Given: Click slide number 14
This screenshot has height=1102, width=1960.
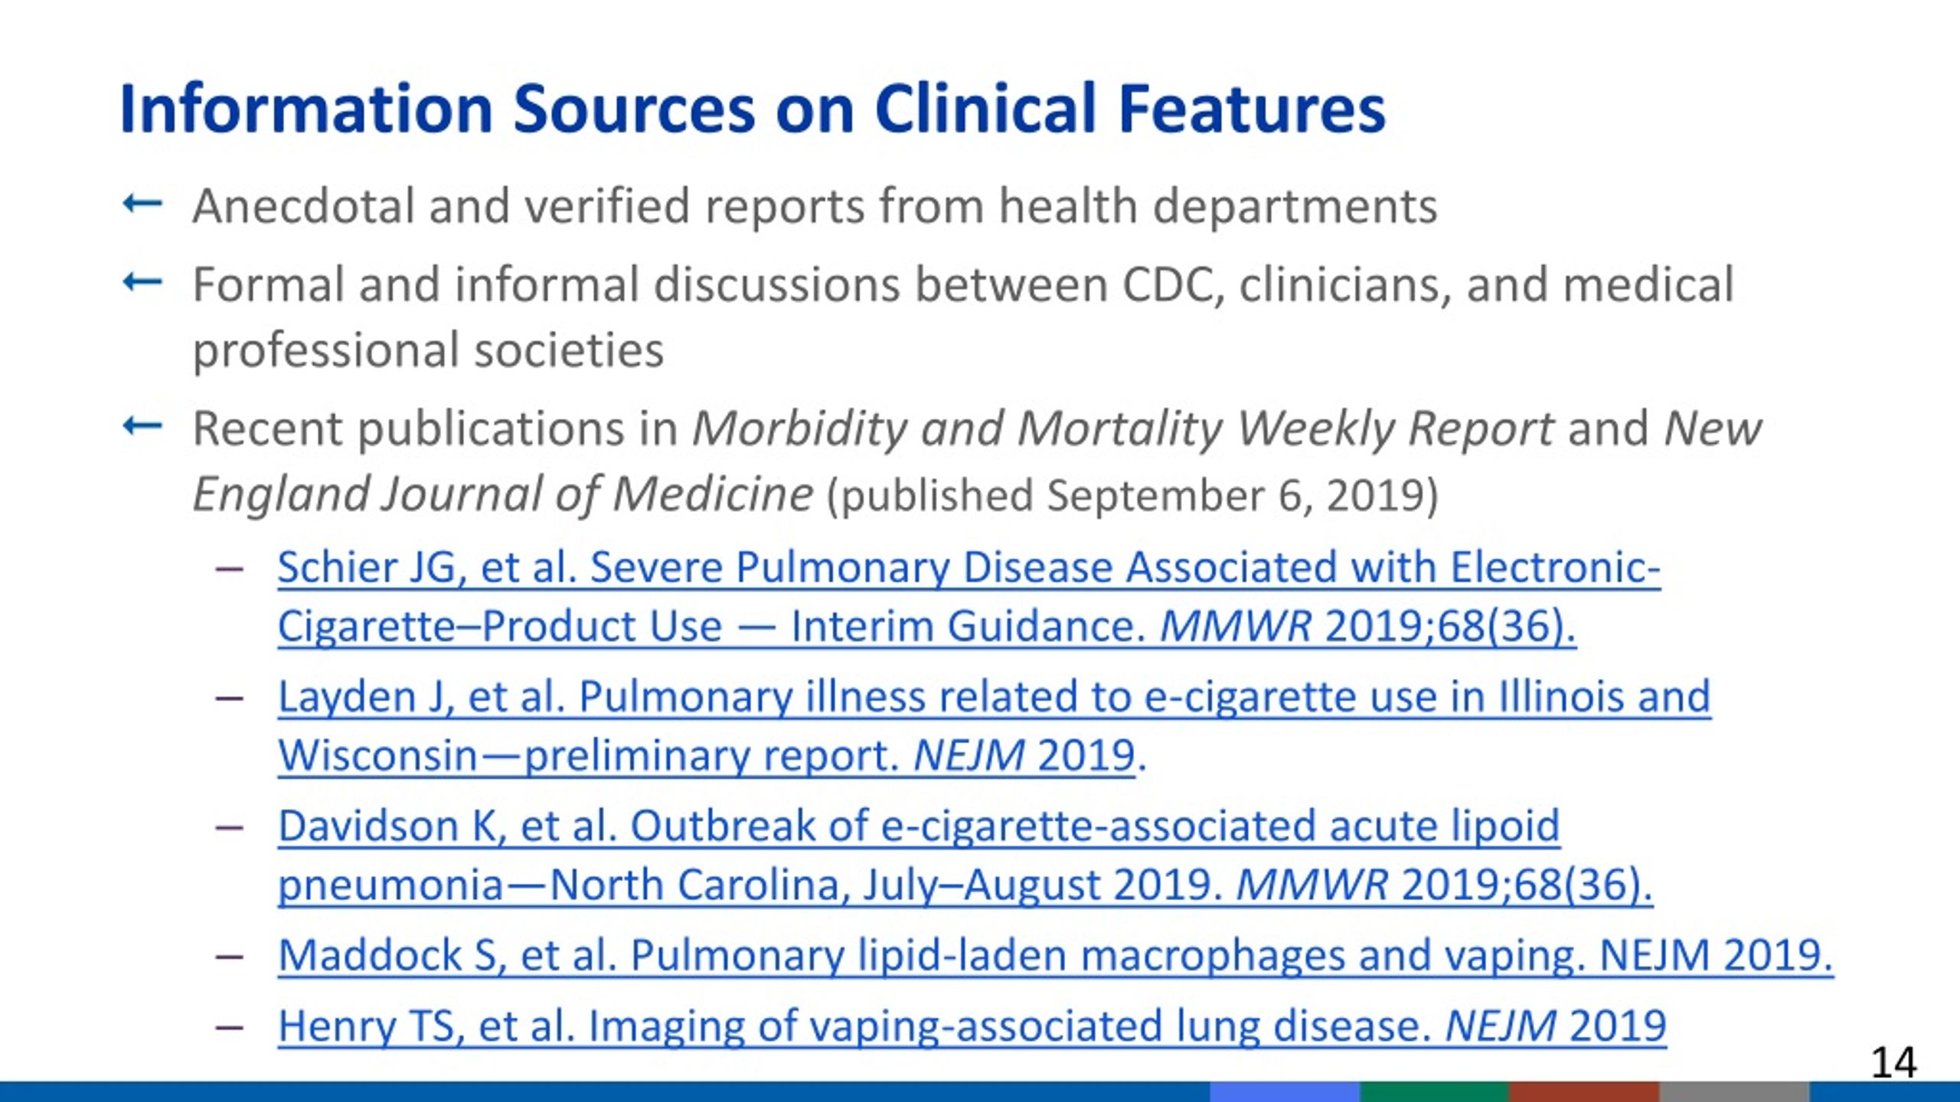Looking at the screenshot, I should [x=1893, y=1062].
